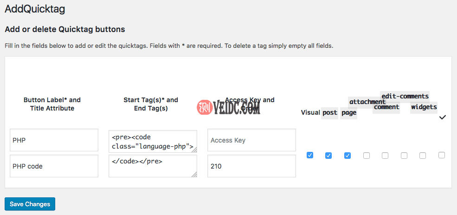Click the edit-comments column label
Viewport: 457px width, 215px height.
405,96
